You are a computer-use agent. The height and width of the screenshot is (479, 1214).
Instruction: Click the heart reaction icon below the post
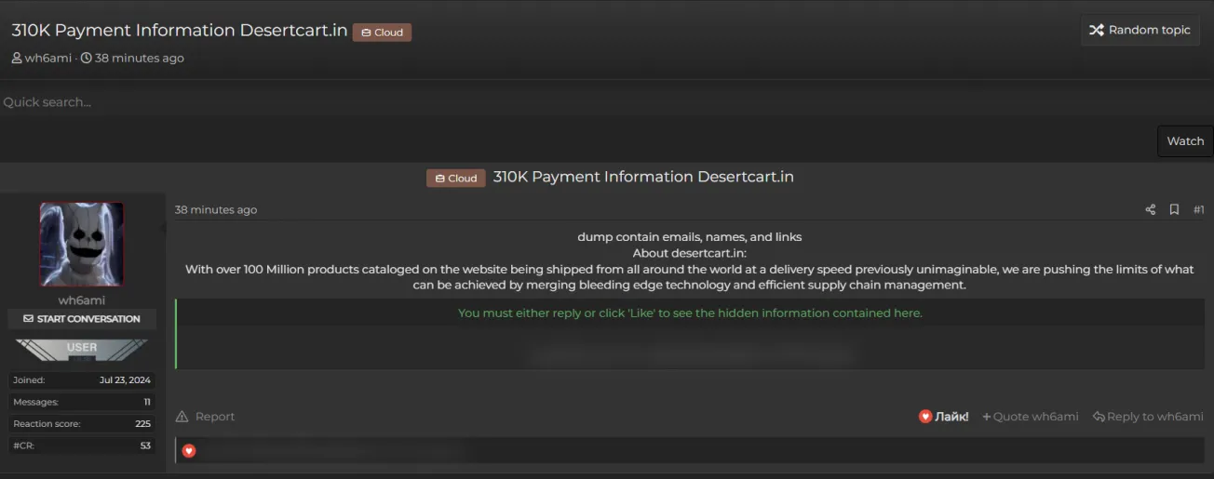189,451
